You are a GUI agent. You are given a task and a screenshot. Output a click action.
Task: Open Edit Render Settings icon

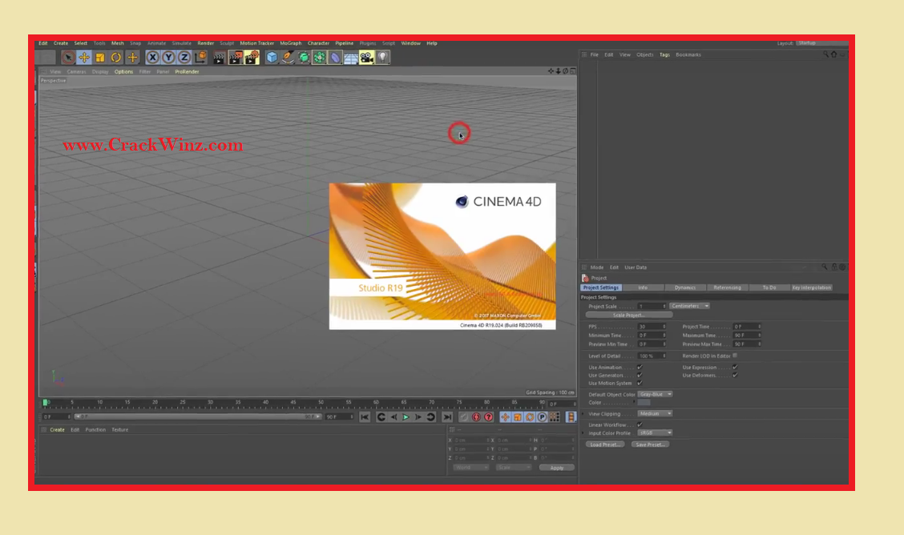point(252,57)
